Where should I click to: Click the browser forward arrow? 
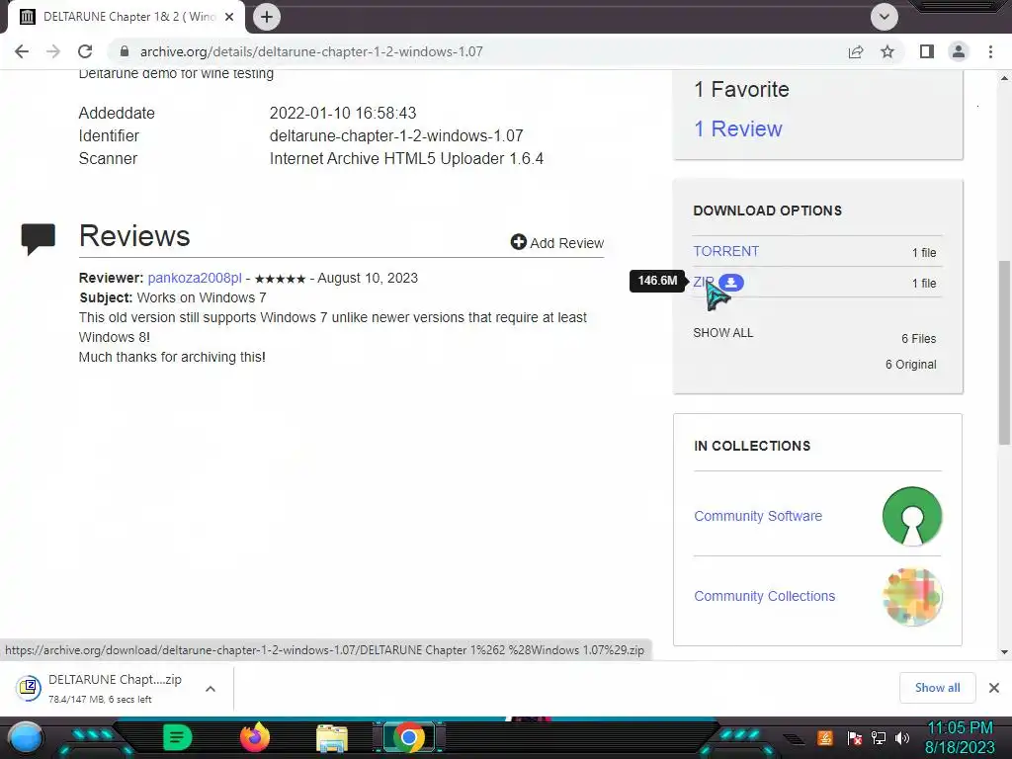tap(53, 51)
